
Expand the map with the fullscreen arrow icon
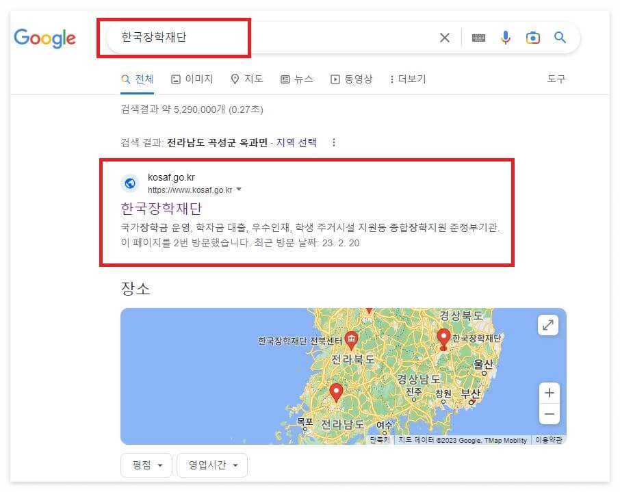548,325
